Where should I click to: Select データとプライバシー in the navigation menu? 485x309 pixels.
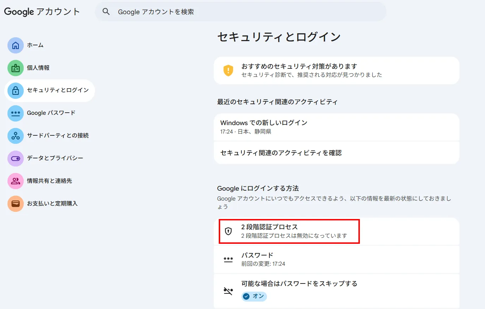(x=55, y=158)
